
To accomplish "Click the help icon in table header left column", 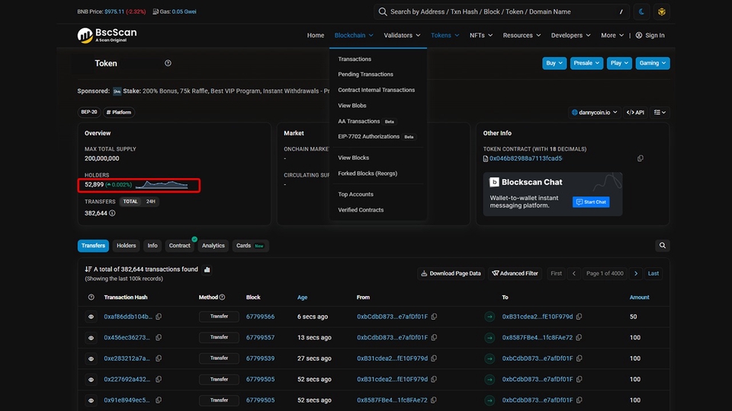I will pyautogui.click(x=91, y=298).
